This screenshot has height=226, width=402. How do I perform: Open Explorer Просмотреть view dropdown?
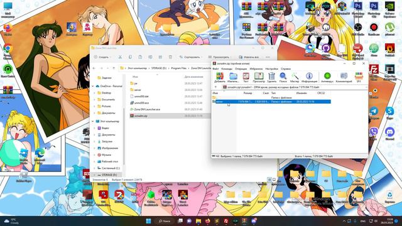click(x=220, y=57)
